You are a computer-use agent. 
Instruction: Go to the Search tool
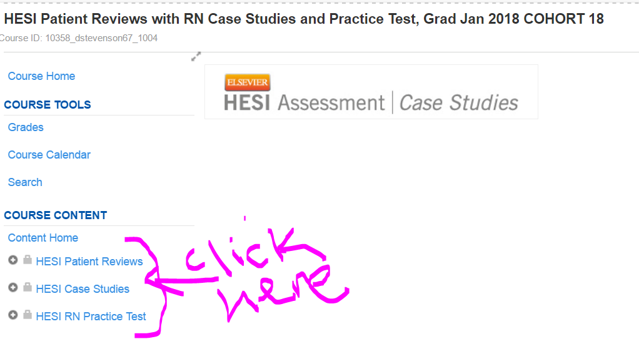25,182
